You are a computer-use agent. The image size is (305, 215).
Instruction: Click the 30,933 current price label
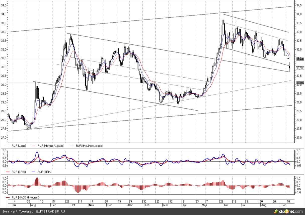coord(300,68)
